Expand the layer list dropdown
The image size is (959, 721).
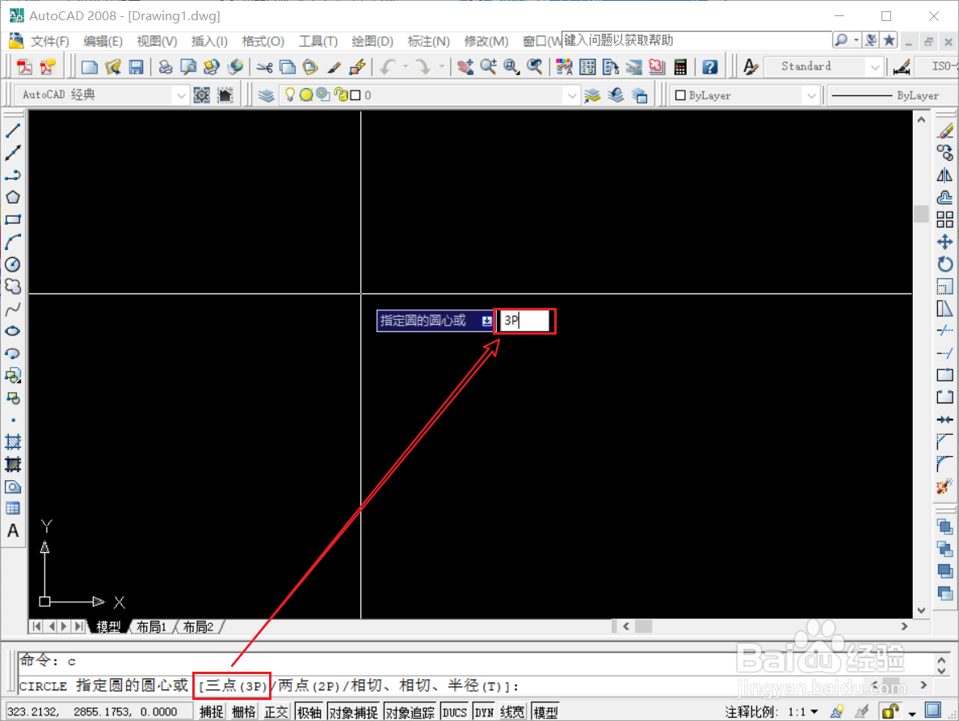[572, 95]
